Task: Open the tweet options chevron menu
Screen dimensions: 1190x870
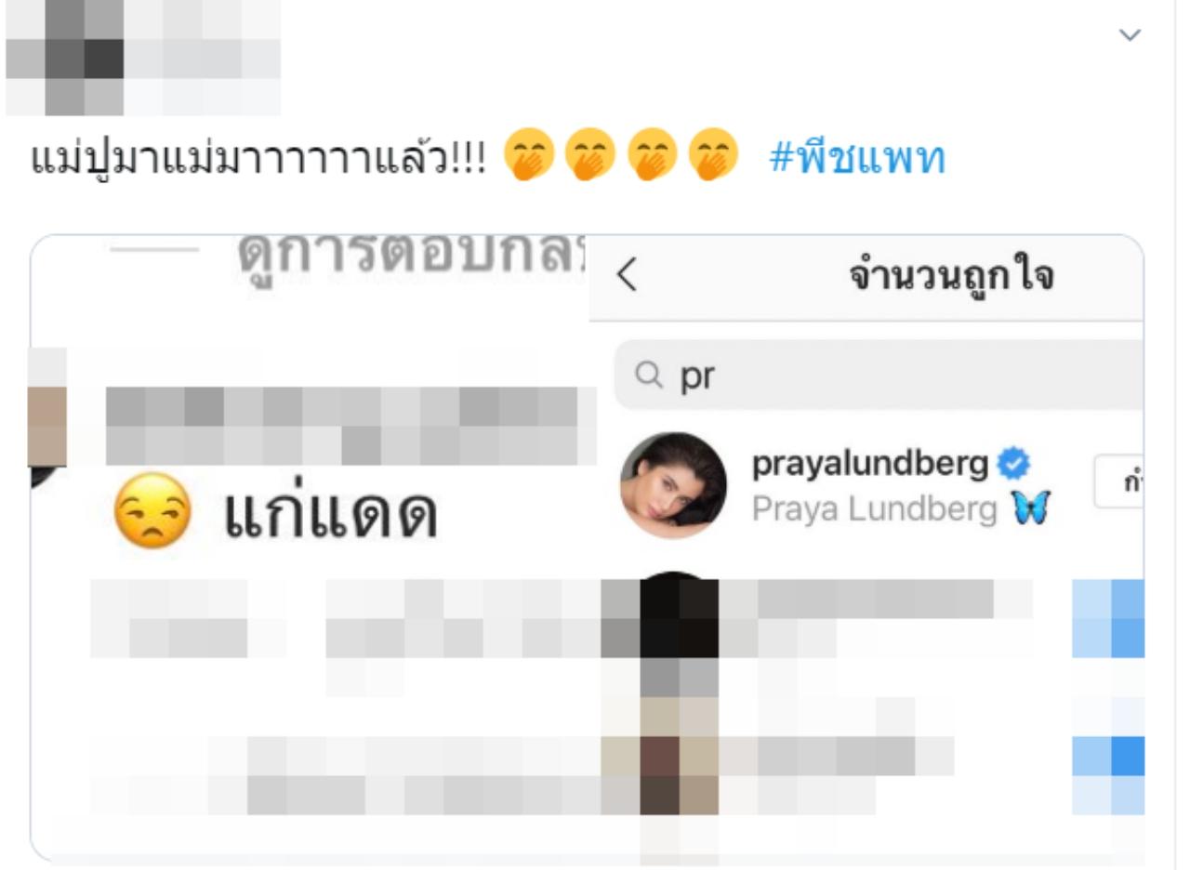Action: [1130, 36]
